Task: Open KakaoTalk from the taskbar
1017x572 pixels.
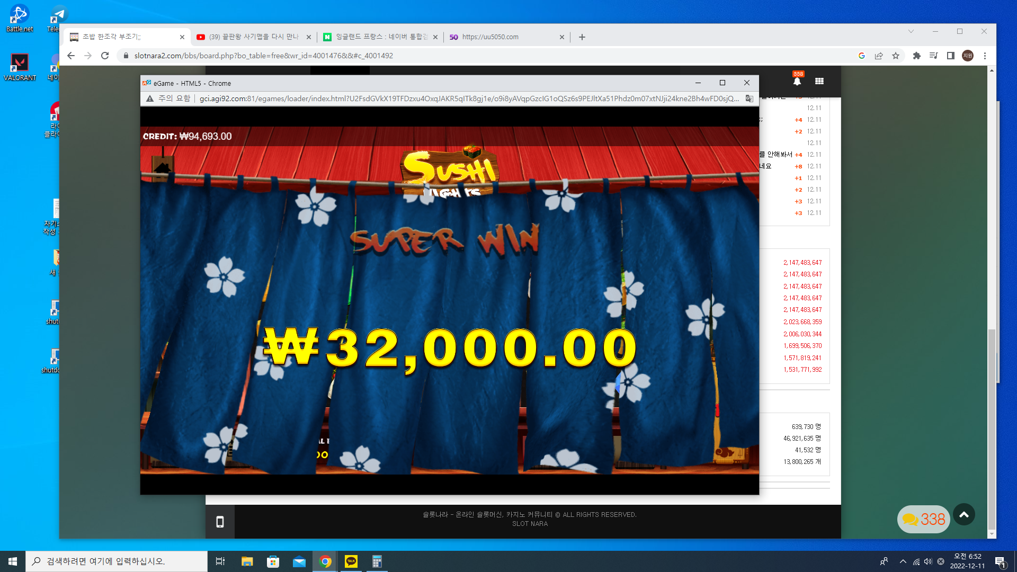Action: click(351, 561)
